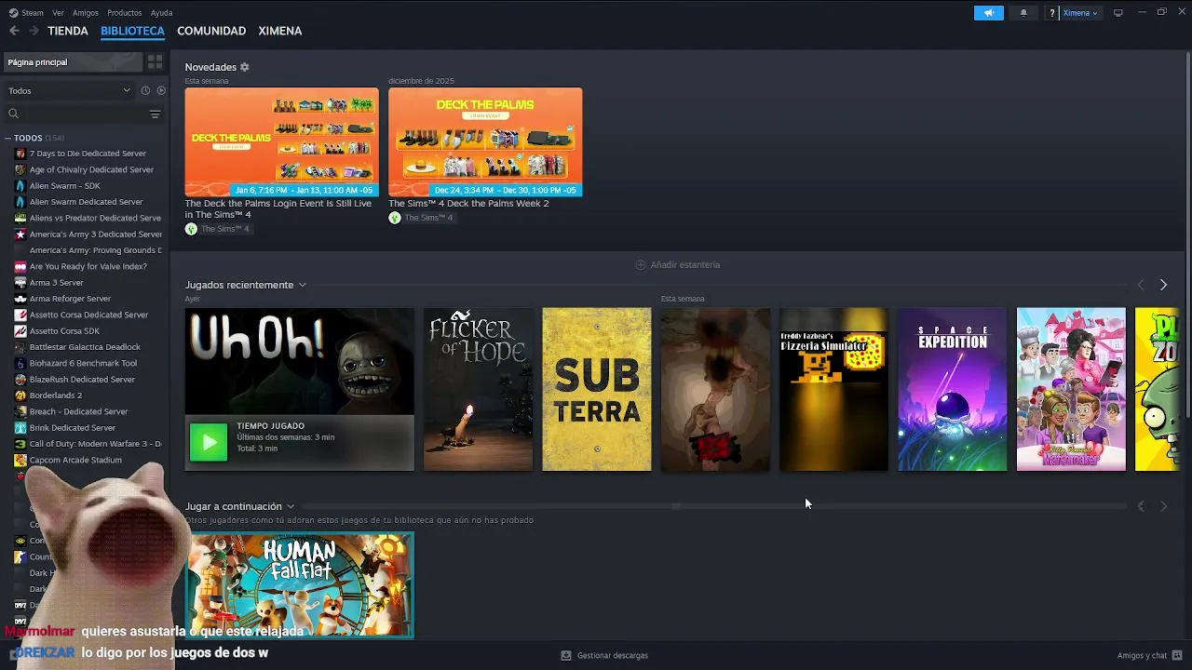Image resolution: width=1192 pixels, height=670 pixels.
Task: Select Space Expedition game cover
Action: click(x=952, y=389)
